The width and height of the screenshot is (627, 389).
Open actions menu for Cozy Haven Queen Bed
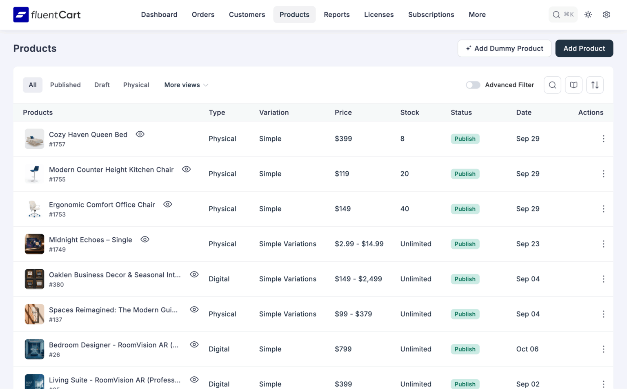[603, 139]
